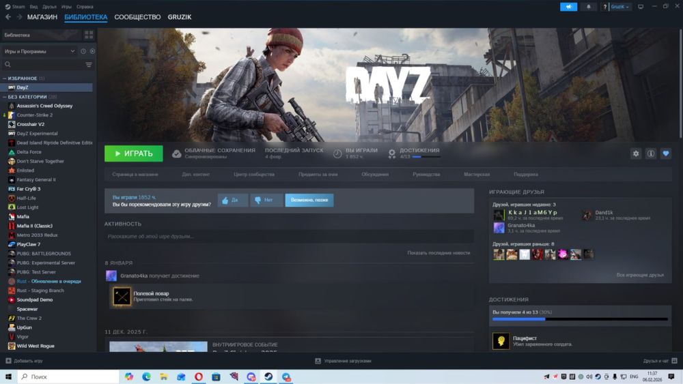Toggle sort by recent activity clock icon

point(83,51)
